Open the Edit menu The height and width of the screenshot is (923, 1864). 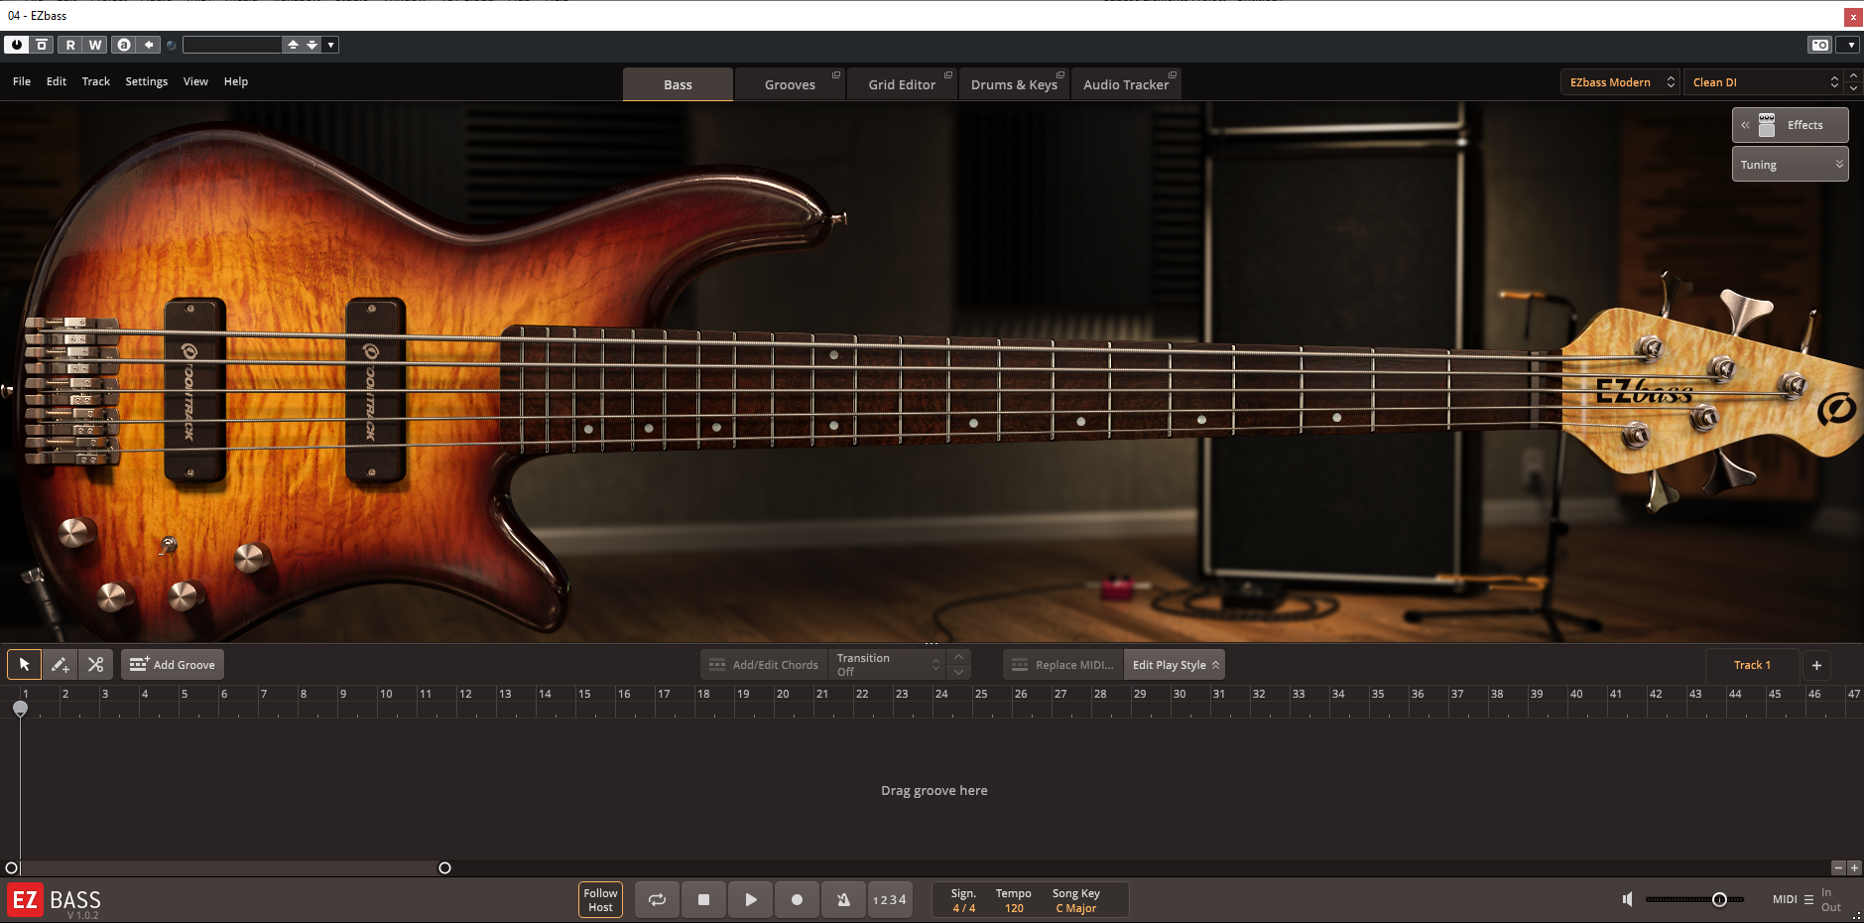(x=57, y=81)
